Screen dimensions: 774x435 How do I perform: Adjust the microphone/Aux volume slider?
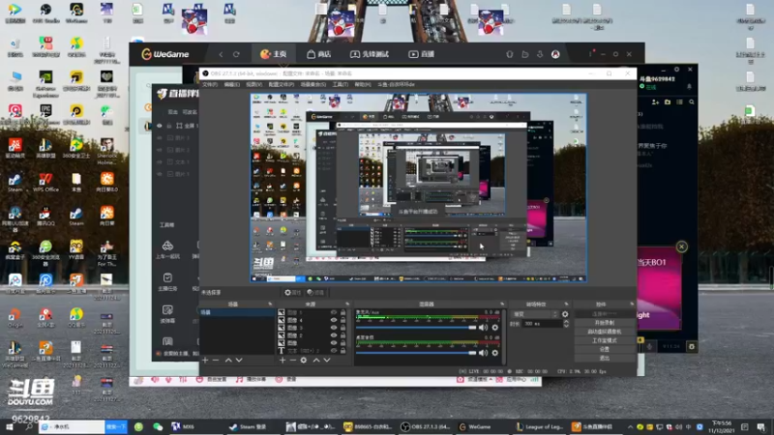coord(416,328)
